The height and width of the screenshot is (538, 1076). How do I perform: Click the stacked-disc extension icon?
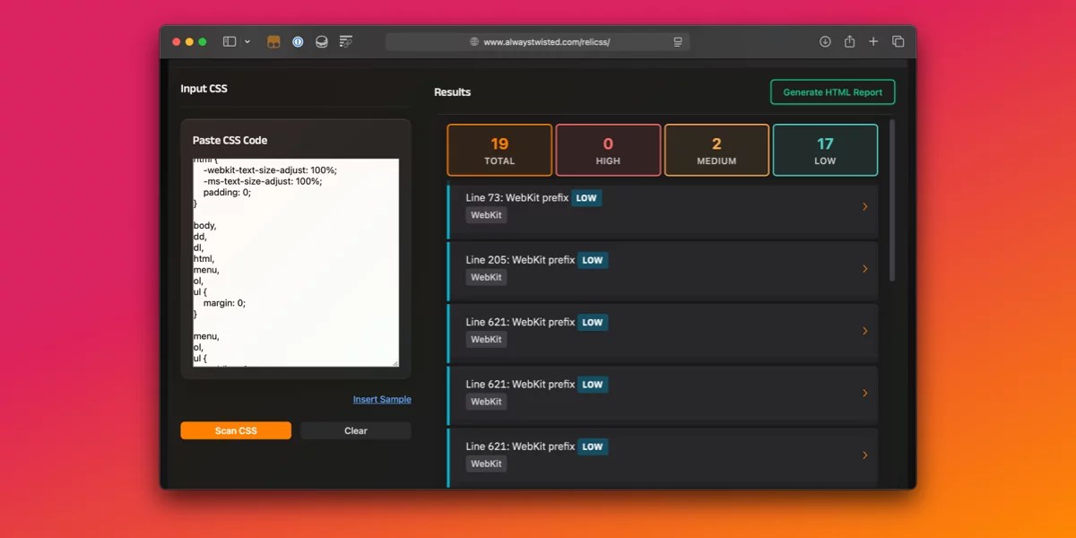[x=321, y=41]
